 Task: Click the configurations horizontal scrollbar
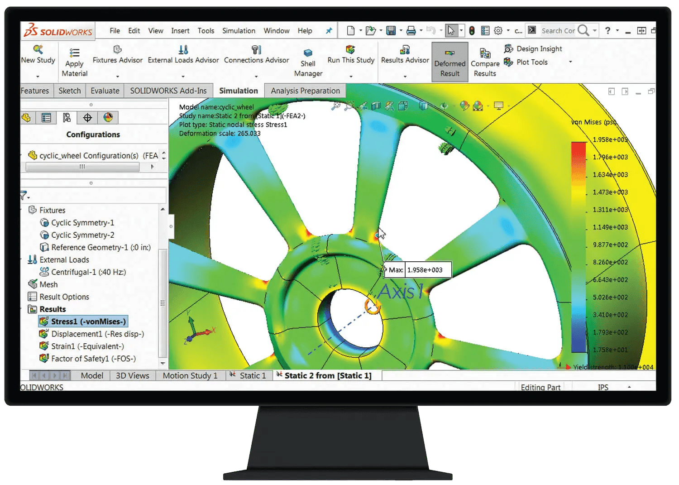pyautogui.click(x=82, y=167)
